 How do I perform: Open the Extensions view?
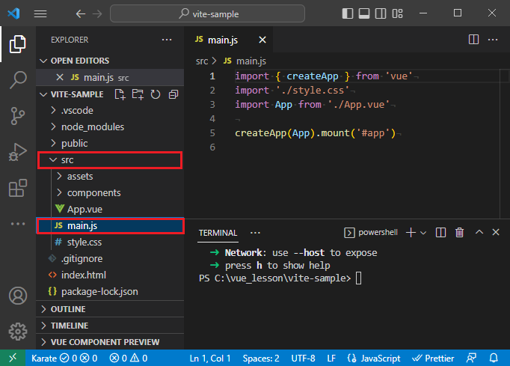tap(17, 188)
